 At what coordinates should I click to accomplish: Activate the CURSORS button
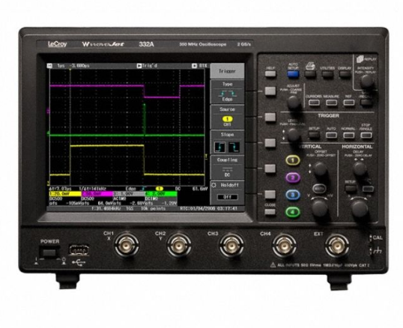[314, 103]
